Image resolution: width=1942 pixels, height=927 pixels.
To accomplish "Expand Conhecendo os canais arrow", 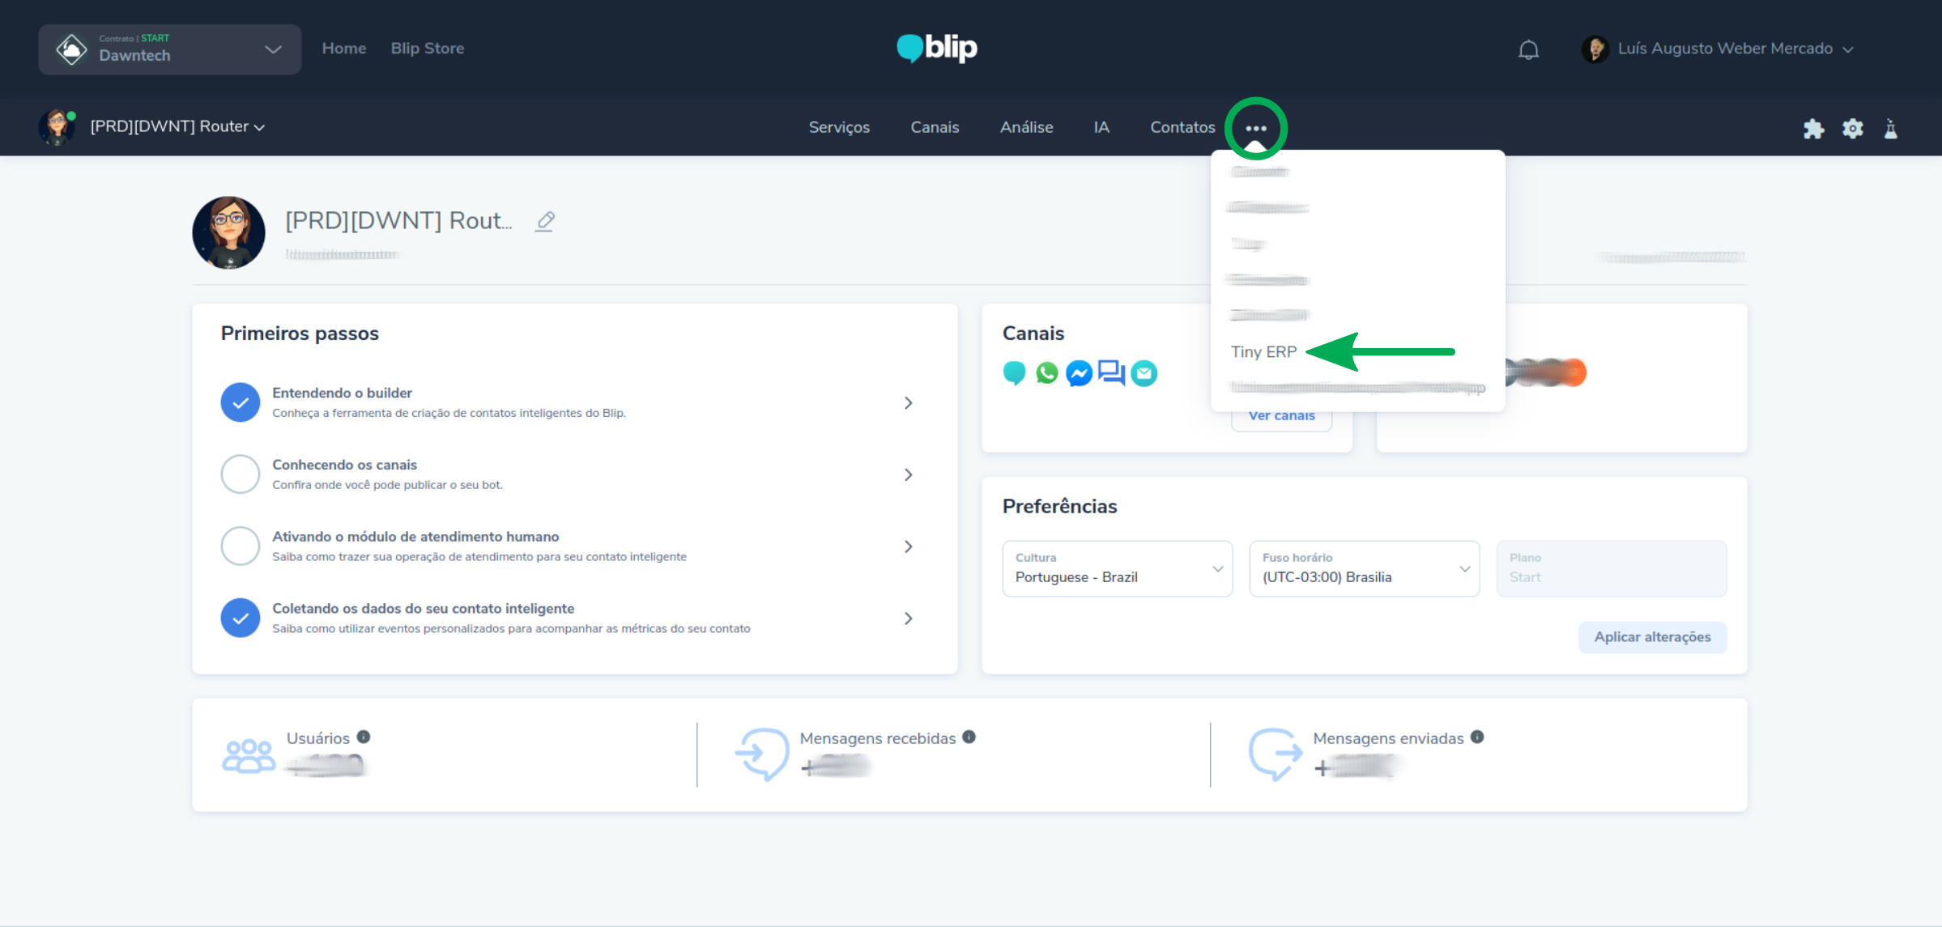I will click(x=908, y=475).
